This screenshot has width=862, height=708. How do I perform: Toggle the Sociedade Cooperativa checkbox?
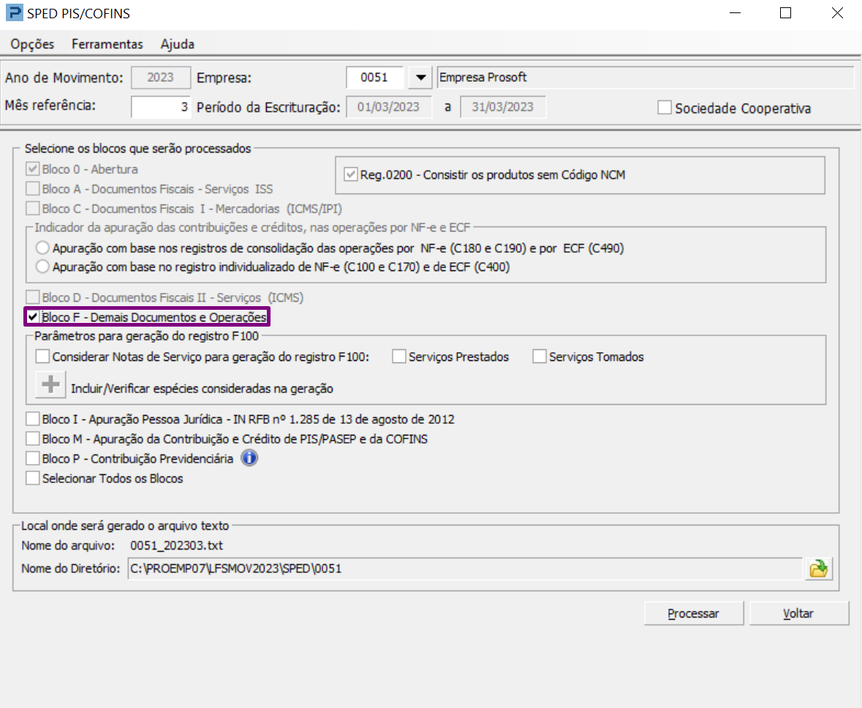pos(665,107)
